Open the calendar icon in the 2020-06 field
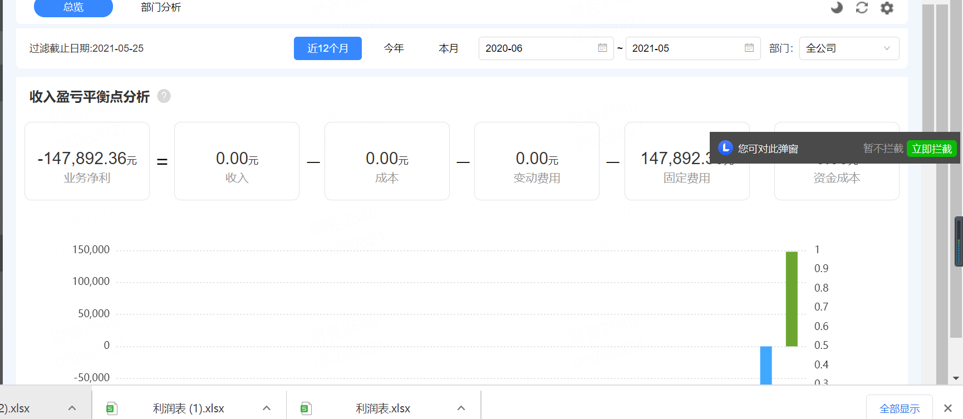Viewport: 963px width, 419px height. [x=602, y=48]
